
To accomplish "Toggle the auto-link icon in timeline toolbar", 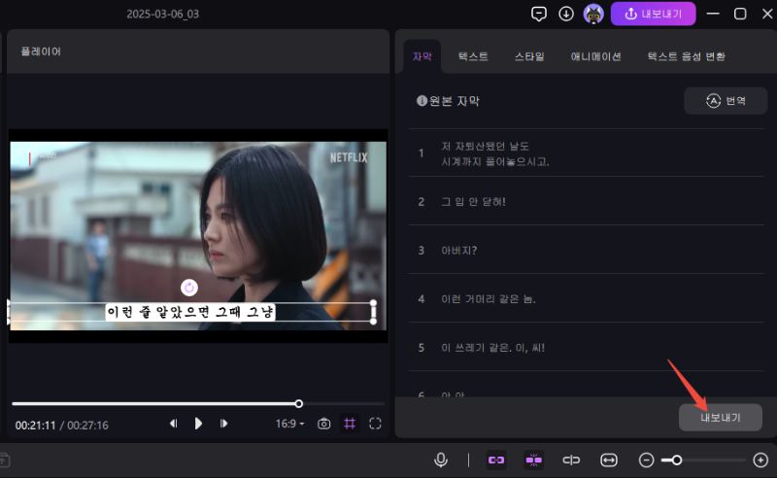I will point(496,461).
